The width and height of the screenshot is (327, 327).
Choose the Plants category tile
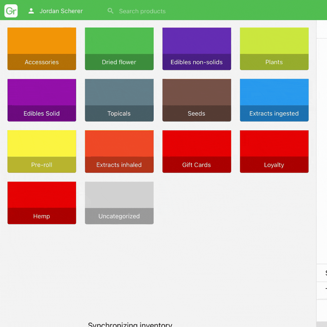[274, 49]
